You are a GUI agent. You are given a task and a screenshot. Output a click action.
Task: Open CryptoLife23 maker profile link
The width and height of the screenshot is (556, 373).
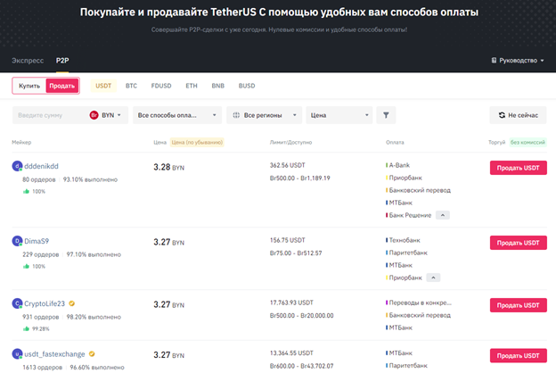[45, 303]
